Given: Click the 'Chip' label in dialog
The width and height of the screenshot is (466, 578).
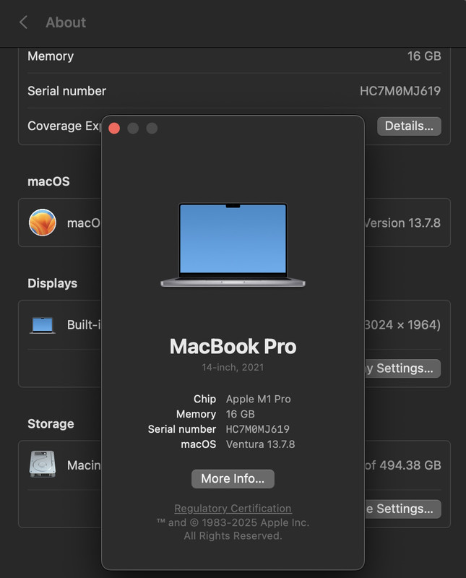Looking at the screenshot, I should coord(204,399).
